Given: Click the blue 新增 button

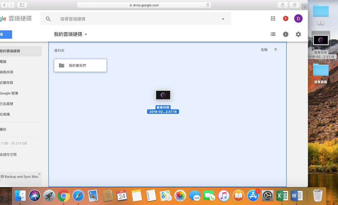Looking at the screenshot, I should pos(5,34).
